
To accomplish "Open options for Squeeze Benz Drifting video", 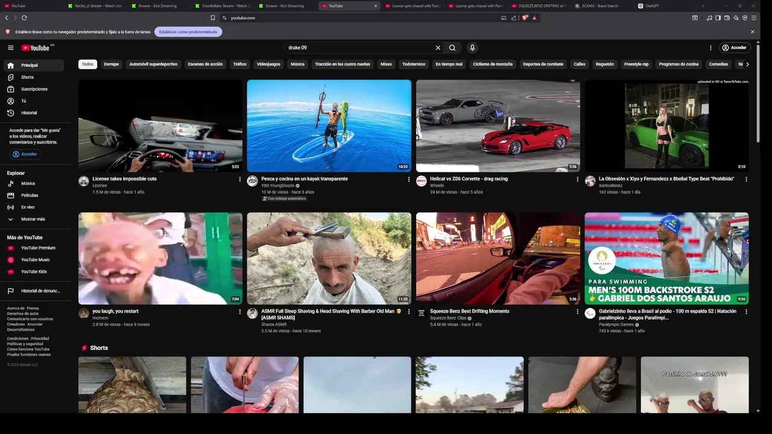I will (577, 312).
